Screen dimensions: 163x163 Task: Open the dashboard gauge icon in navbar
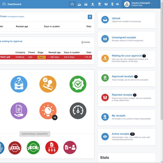(x=72, y=4)
